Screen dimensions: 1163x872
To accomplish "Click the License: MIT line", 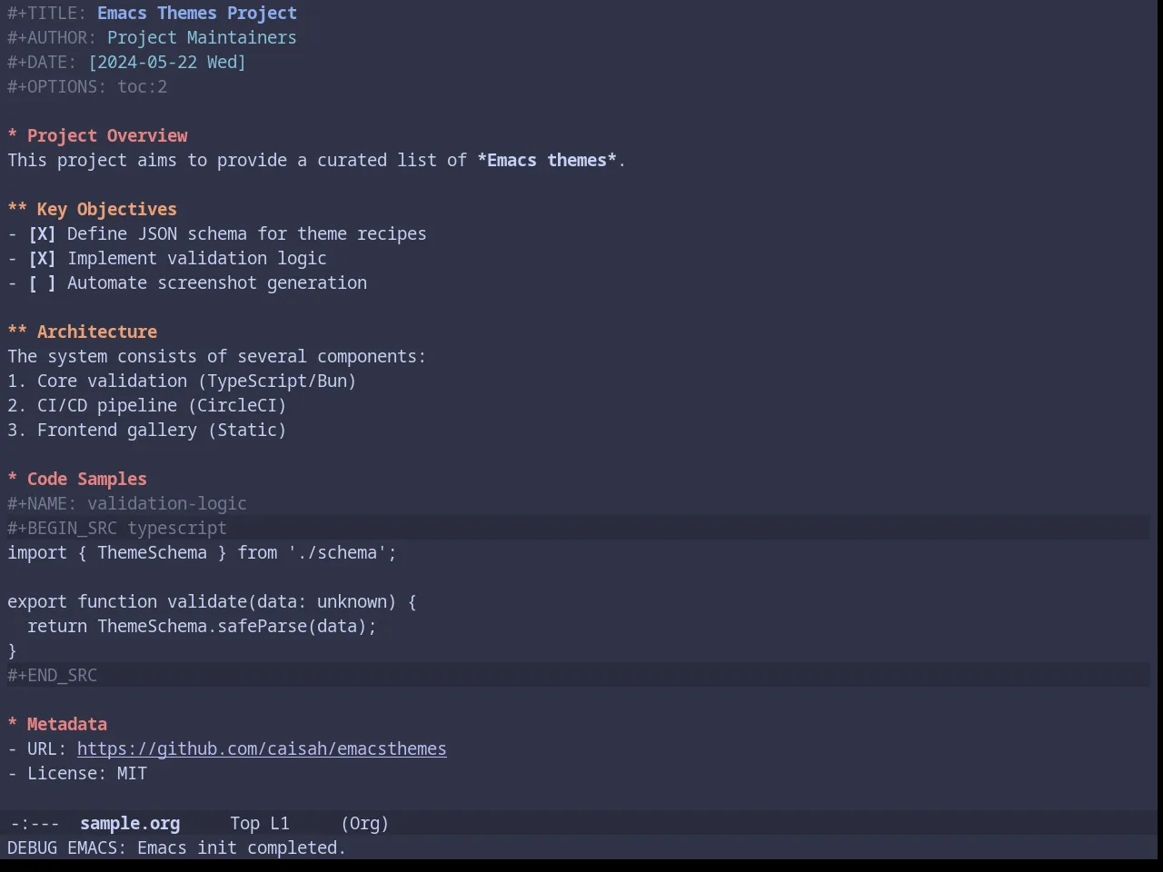I will (77, 774).
